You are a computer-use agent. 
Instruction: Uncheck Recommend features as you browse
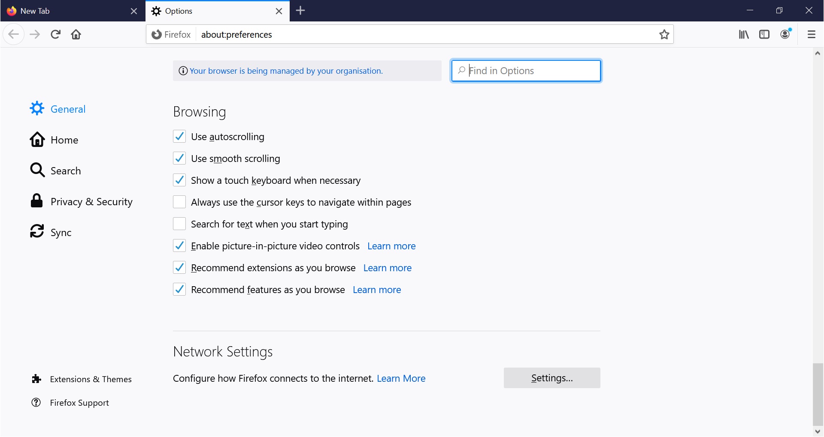click(x=179, y=289)
